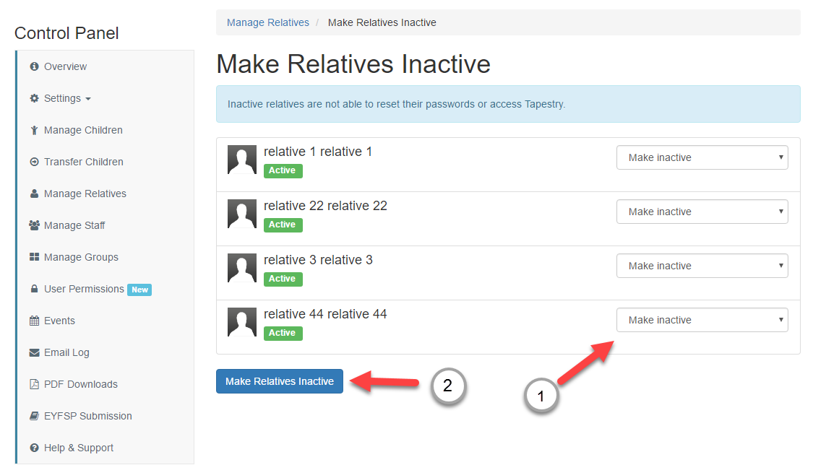Viewport: 813px width, 465px height.
Task: Click the Make Relatives Inactive breadcrumb text
Action: click(382, 22)
